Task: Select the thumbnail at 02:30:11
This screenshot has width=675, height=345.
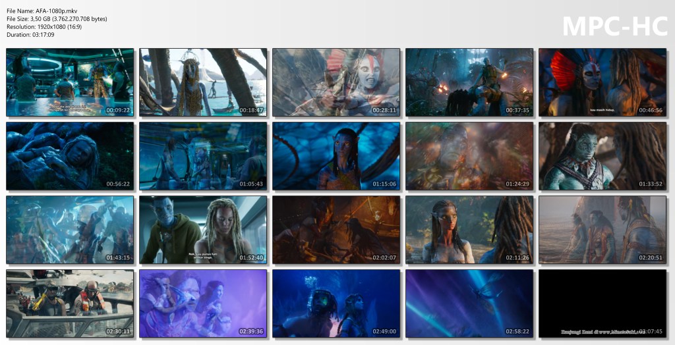Action: [x=70, y=304]
